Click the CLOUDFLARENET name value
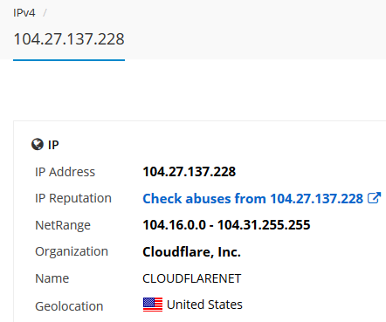This screenshot has height=322, width=386. pyautogui.click(x=192, y=278)
